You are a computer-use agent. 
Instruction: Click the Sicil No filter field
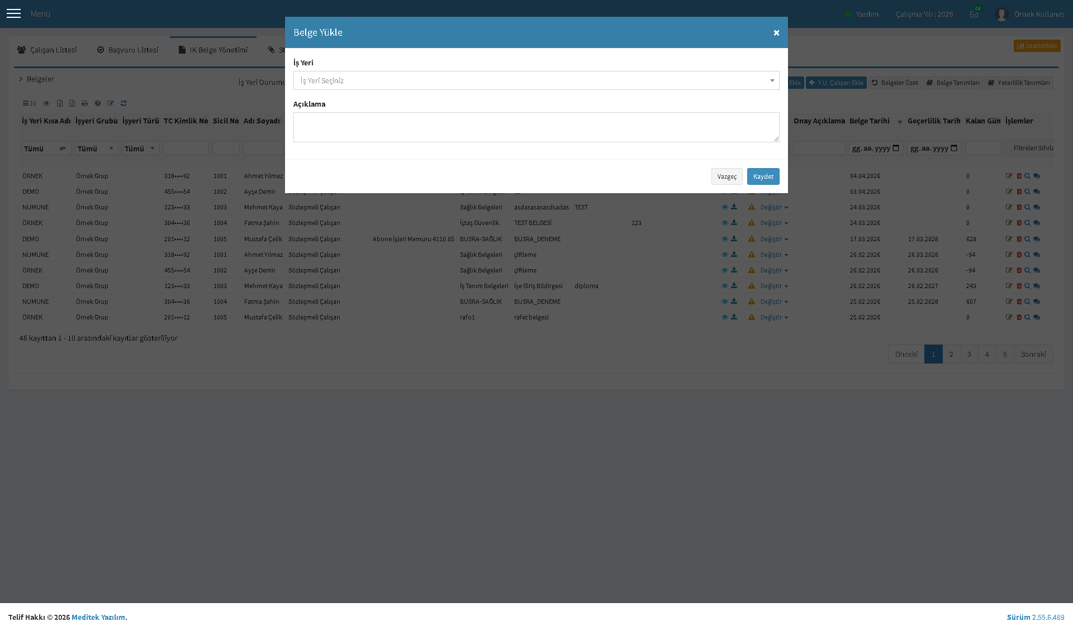pyautogui.click(x=226, y=149)
